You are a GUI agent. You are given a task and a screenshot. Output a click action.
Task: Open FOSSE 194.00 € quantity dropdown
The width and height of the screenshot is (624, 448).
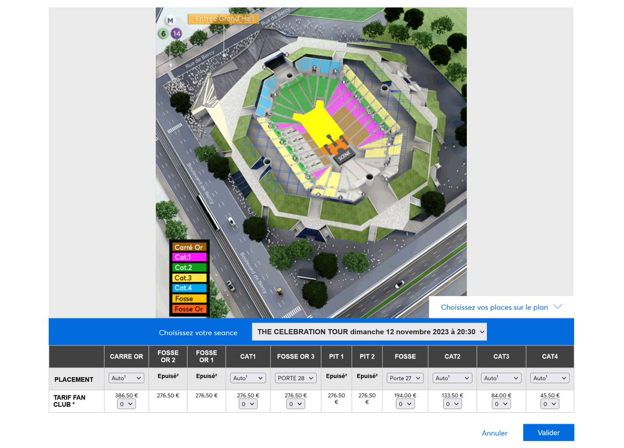405,404
